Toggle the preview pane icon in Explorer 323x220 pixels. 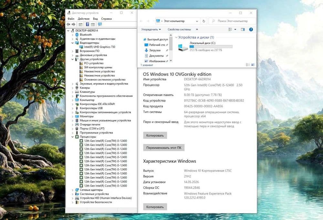click(x=243, y=29)
